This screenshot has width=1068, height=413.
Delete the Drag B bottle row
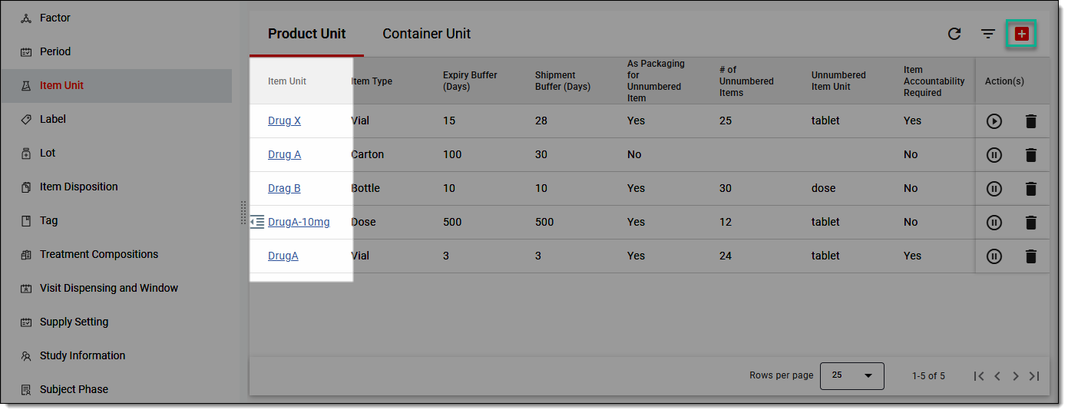point(1031,189)
